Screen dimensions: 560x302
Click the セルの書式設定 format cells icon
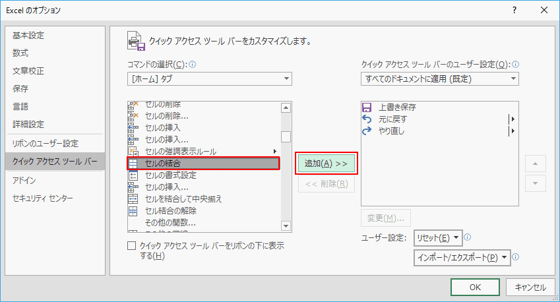[x=133, y=175]
